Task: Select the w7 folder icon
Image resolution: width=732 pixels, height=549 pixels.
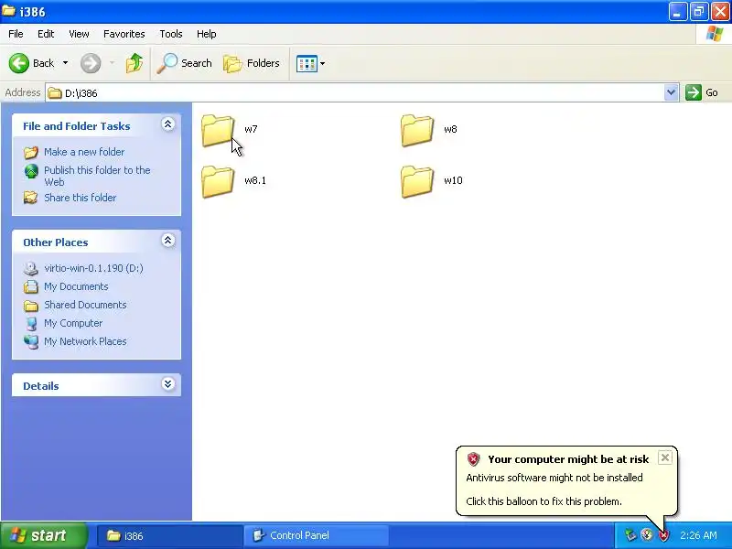Action: tap(218, 131)
